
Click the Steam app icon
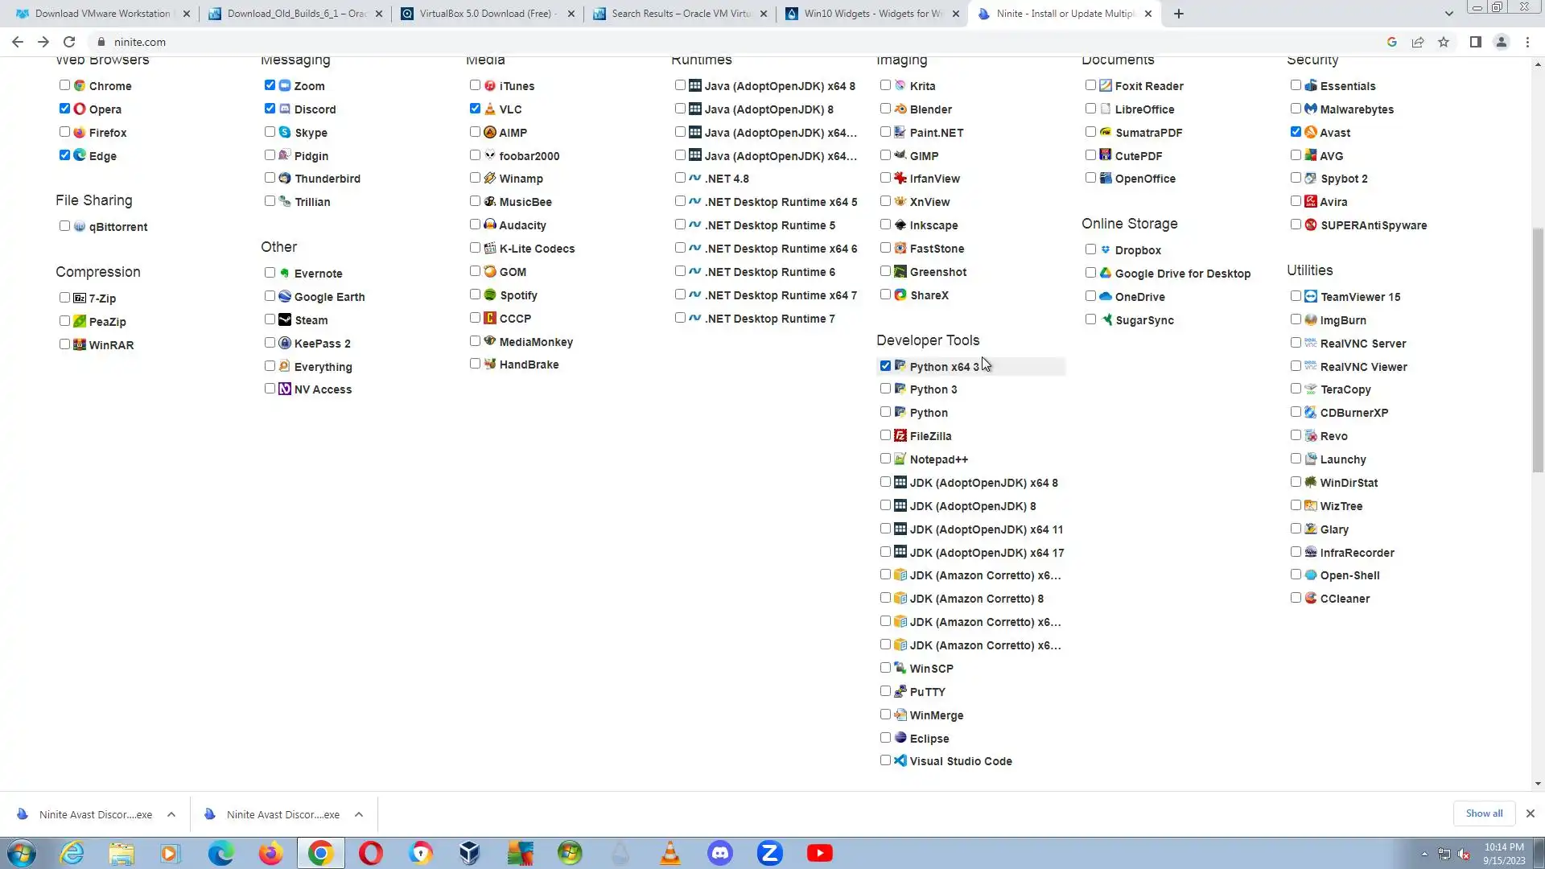(x=285, y=319)
